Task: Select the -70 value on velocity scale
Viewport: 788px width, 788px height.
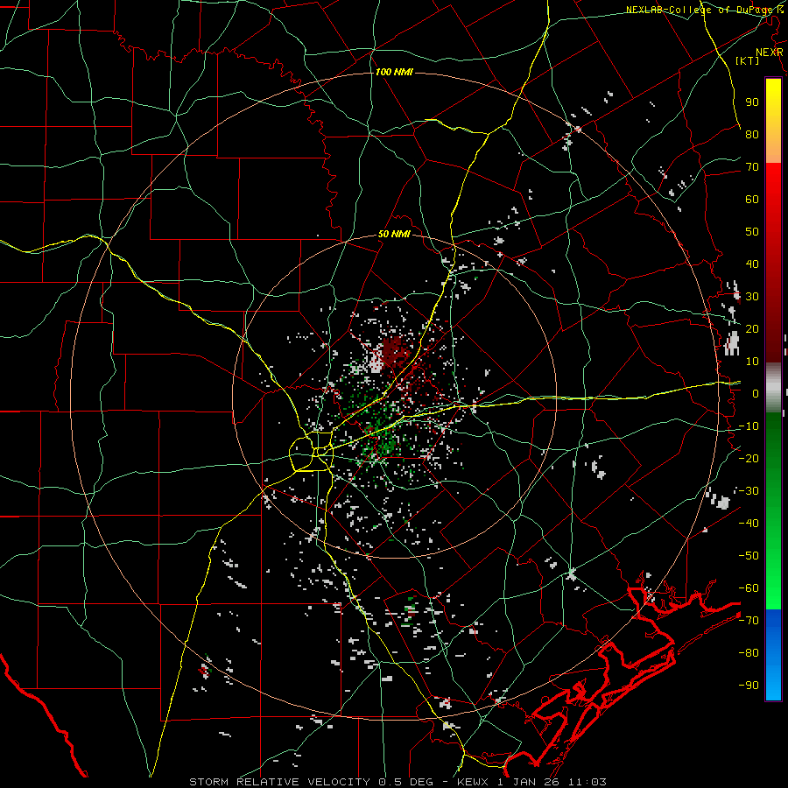Action: pyautogui.click(x=749, y=621)
